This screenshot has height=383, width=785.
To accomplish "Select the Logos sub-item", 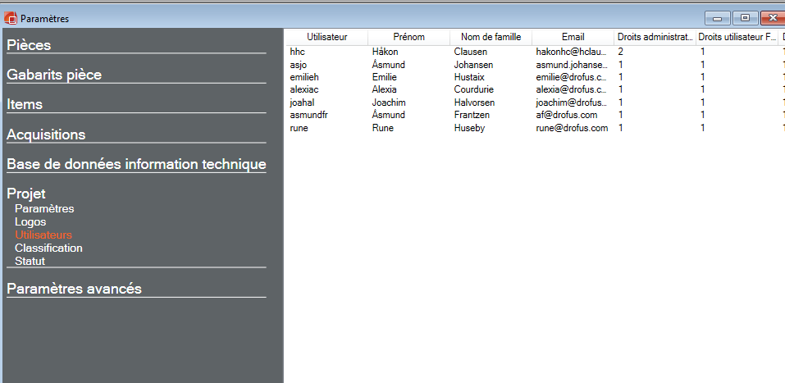I will coord(30,221).
